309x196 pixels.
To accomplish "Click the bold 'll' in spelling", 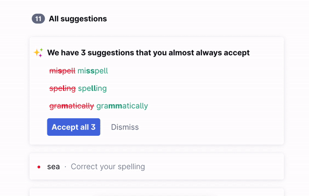I will pyautogui.click(x=94, y=88).
